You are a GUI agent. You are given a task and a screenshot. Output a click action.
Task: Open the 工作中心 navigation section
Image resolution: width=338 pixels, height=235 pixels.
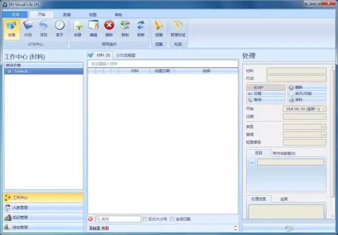[43, 198]
